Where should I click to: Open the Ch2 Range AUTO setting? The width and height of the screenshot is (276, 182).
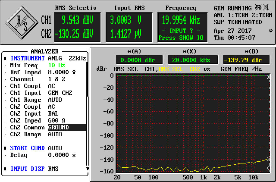(x=55, y=135)
